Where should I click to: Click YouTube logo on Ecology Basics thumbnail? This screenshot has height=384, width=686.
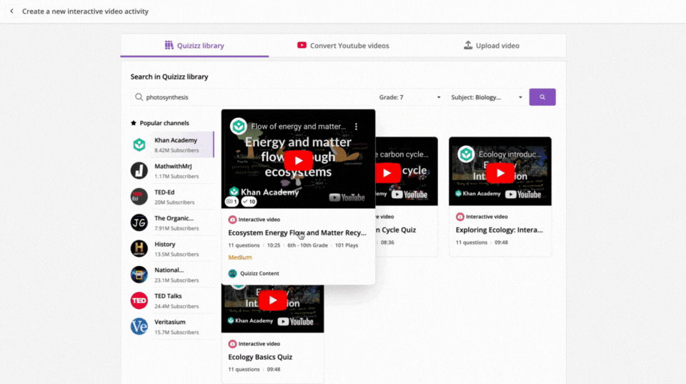296,321
